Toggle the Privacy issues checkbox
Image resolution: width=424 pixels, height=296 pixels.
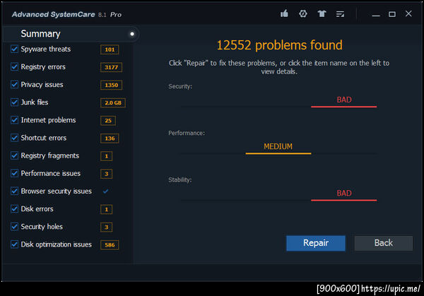[x=14, y=85]
